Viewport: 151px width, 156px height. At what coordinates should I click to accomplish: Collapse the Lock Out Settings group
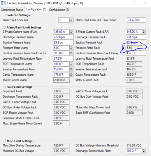coord(4,15)
